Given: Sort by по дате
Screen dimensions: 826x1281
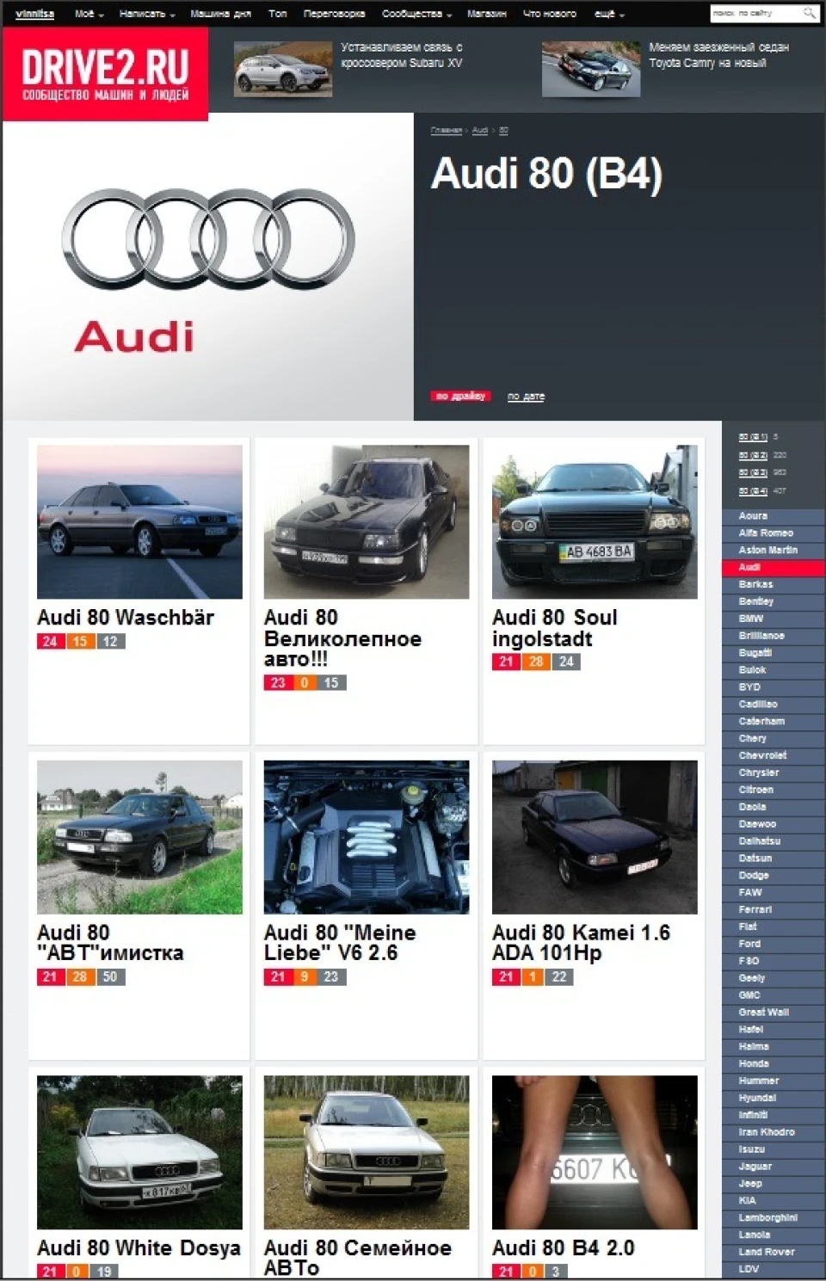Looking at the screenshot, I should pos(526,397).
